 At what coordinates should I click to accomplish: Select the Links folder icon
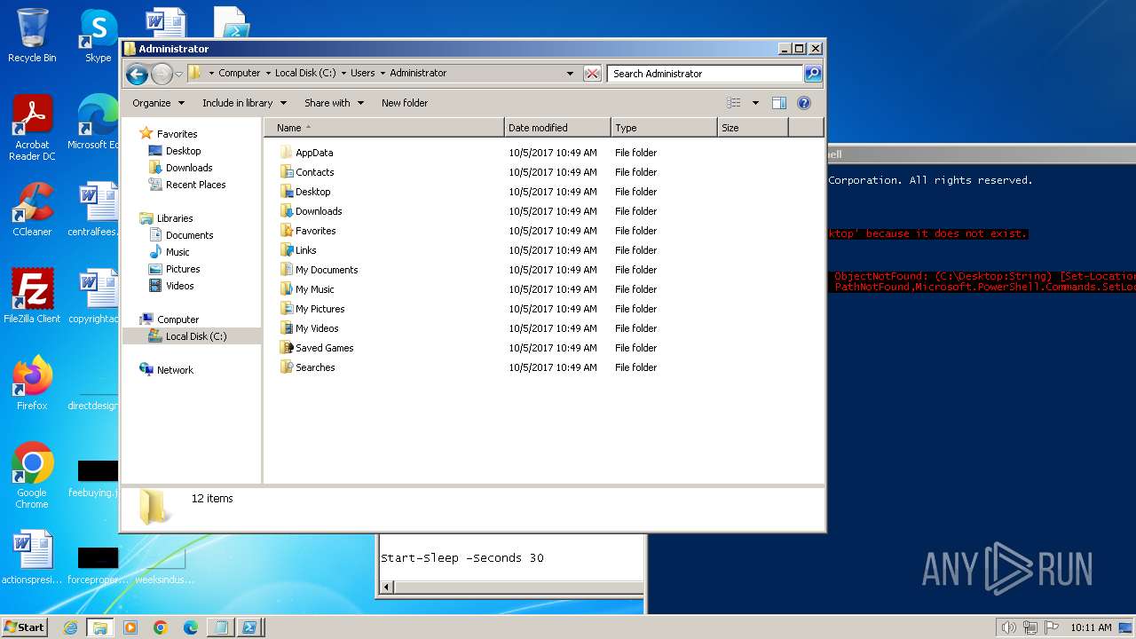click(x=287, y=250)
